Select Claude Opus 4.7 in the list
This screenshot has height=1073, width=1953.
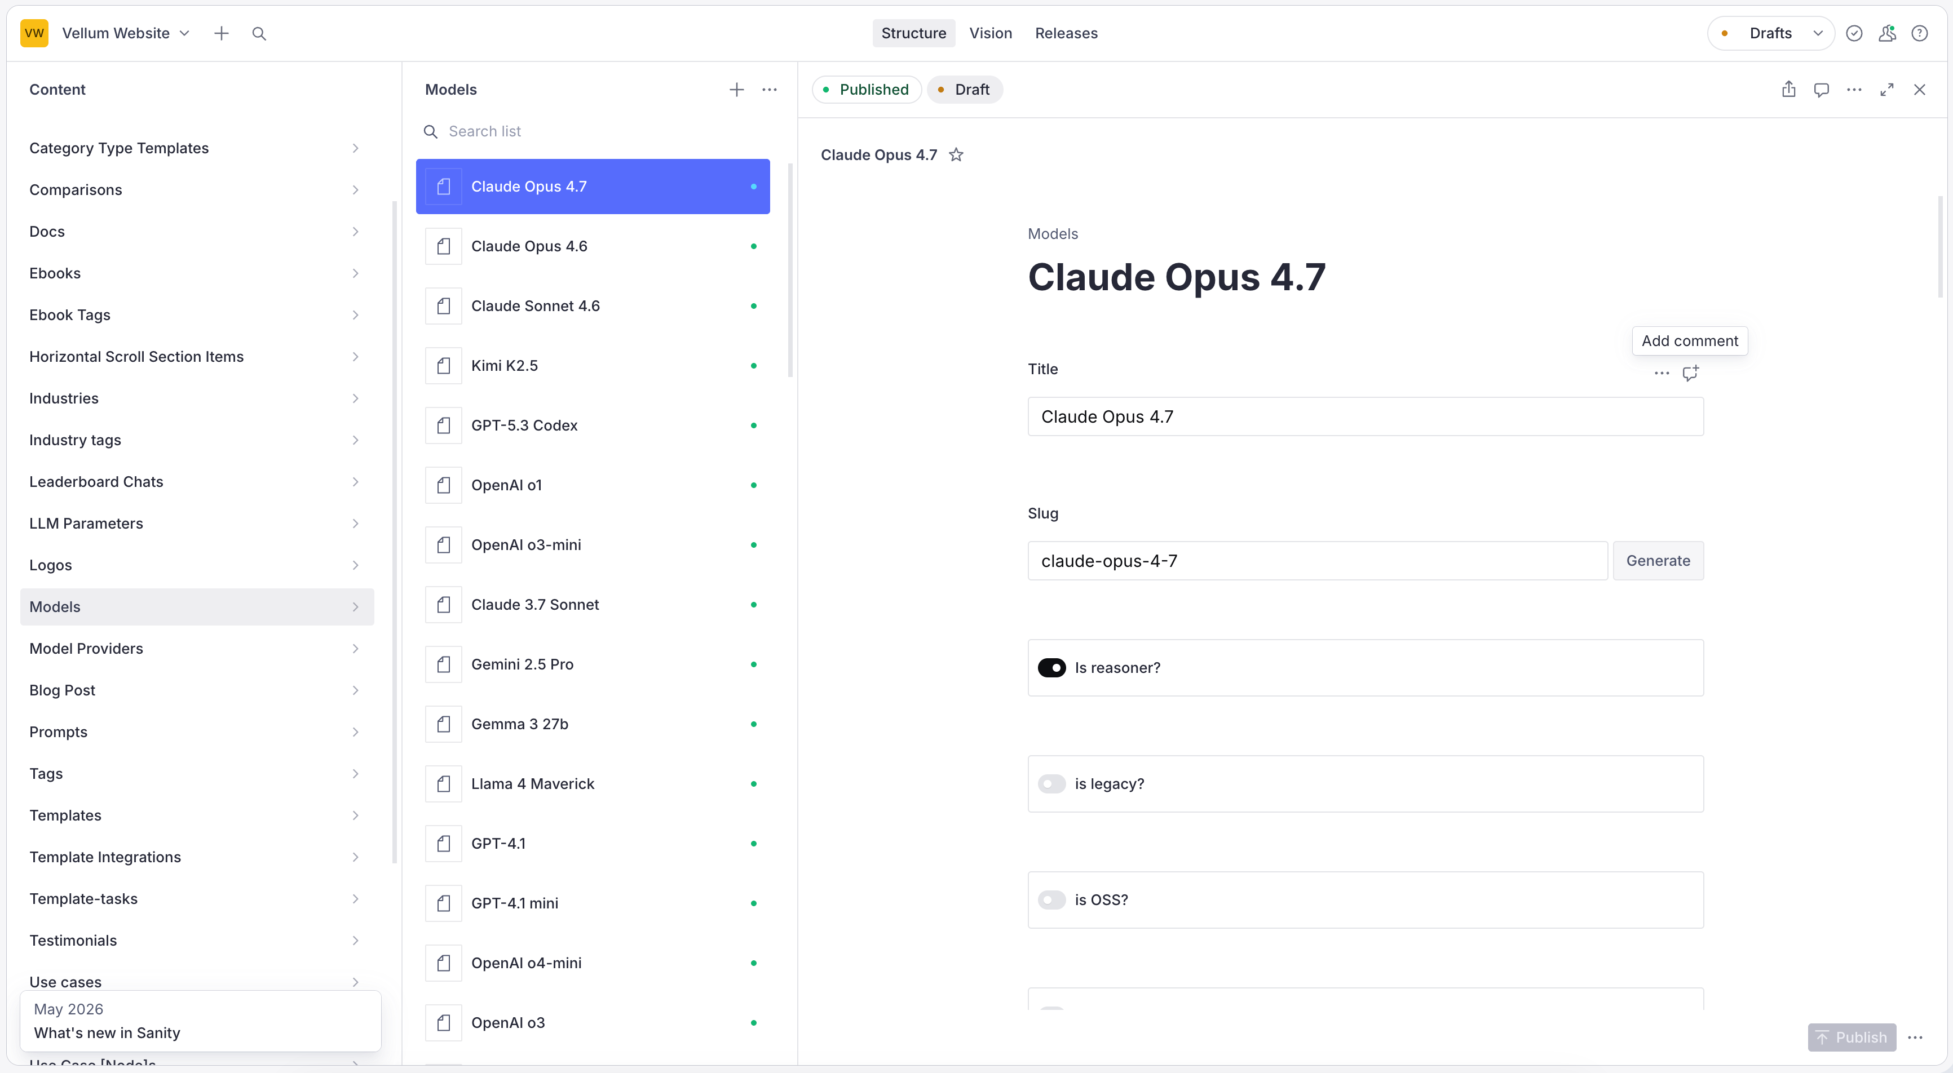(x=593, y=187)
